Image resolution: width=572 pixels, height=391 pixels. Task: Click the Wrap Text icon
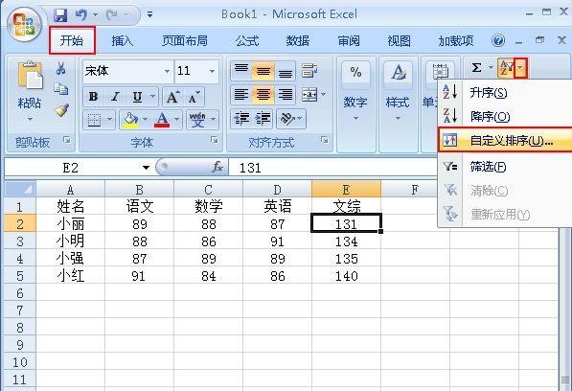(x=309, y=70)
